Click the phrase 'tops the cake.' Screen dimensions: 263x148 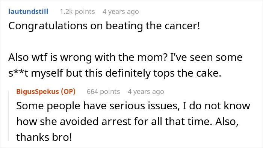pos(187,73)
